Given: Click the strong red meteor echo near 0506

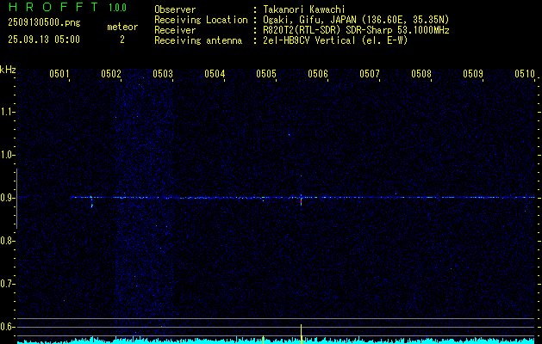Looking at the screenshot, I should tap(301, 202).
